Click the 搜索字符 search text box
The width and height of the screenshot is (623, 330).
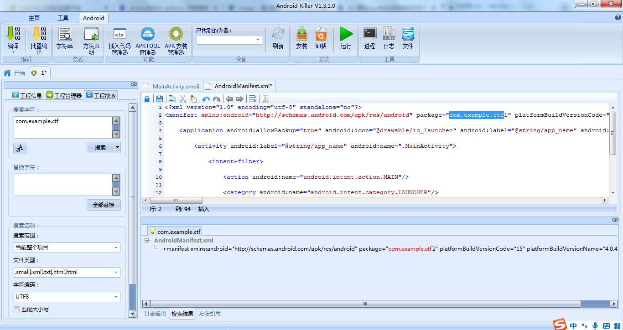63,127
